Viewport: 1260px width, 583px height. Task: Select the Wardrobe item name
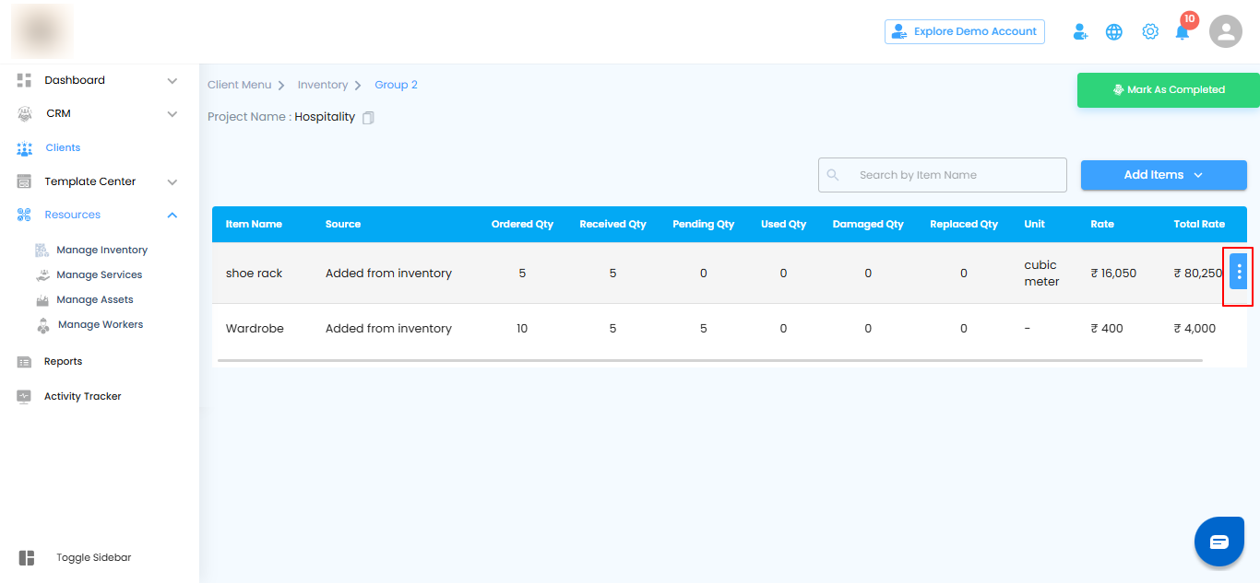pos(255,328)
